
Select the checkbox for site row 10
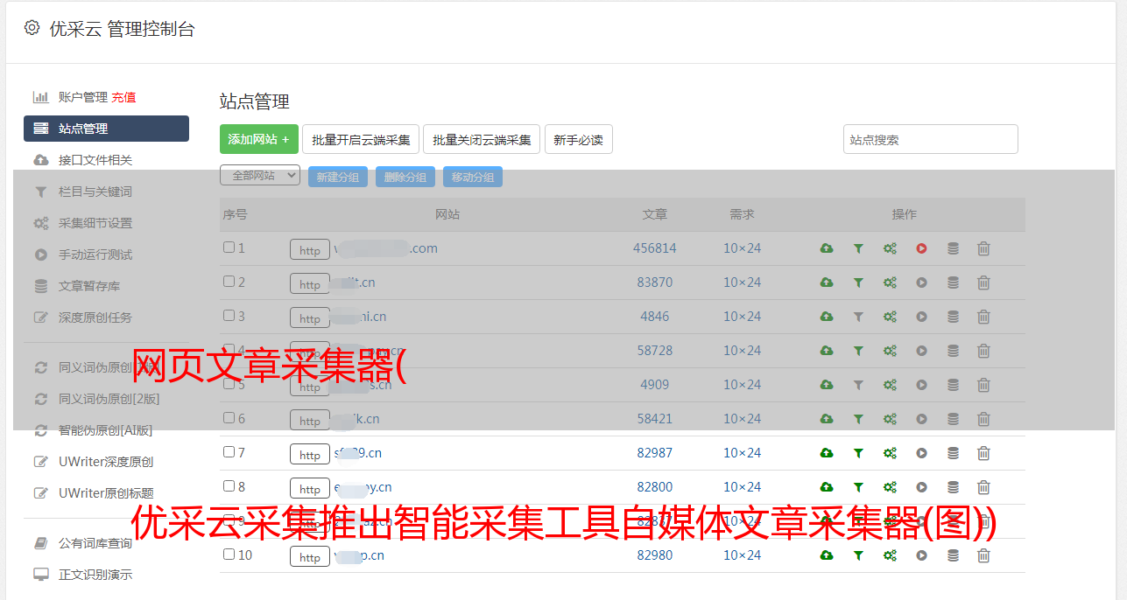coord(229,555)
